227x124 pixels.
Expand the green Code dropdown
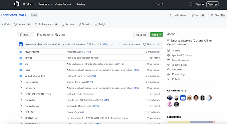pyautogui.click(x=157, y=35)
